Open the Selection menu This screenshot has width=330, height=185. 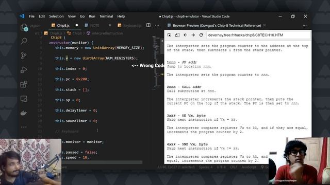pos(56,16)
